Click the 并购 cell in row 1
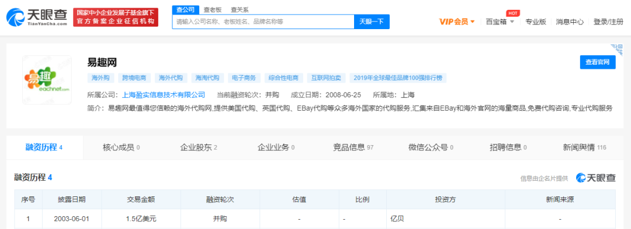This screenshot has width=631, height=229. [220, 219]
